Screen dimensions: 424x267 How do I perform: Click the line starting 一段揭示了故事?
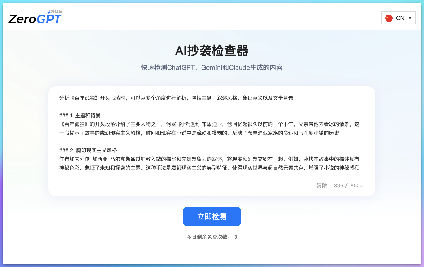pos(201,133)
